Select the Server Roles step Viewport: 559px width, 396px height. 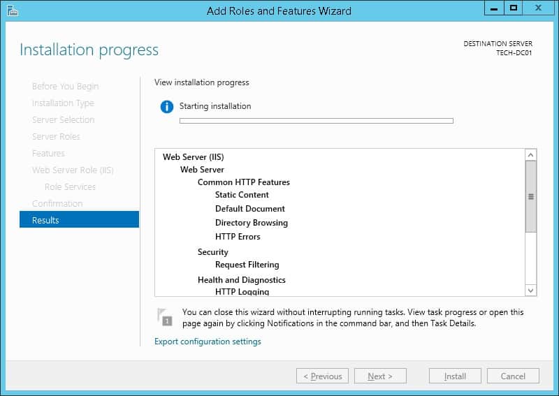pos(56,136)
